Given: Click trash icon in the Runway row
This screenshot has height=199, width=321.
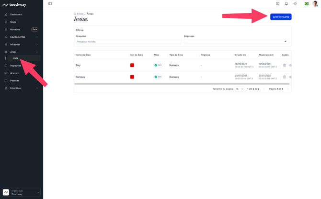Looking at the screenshot, I should (x=285, y=77).
